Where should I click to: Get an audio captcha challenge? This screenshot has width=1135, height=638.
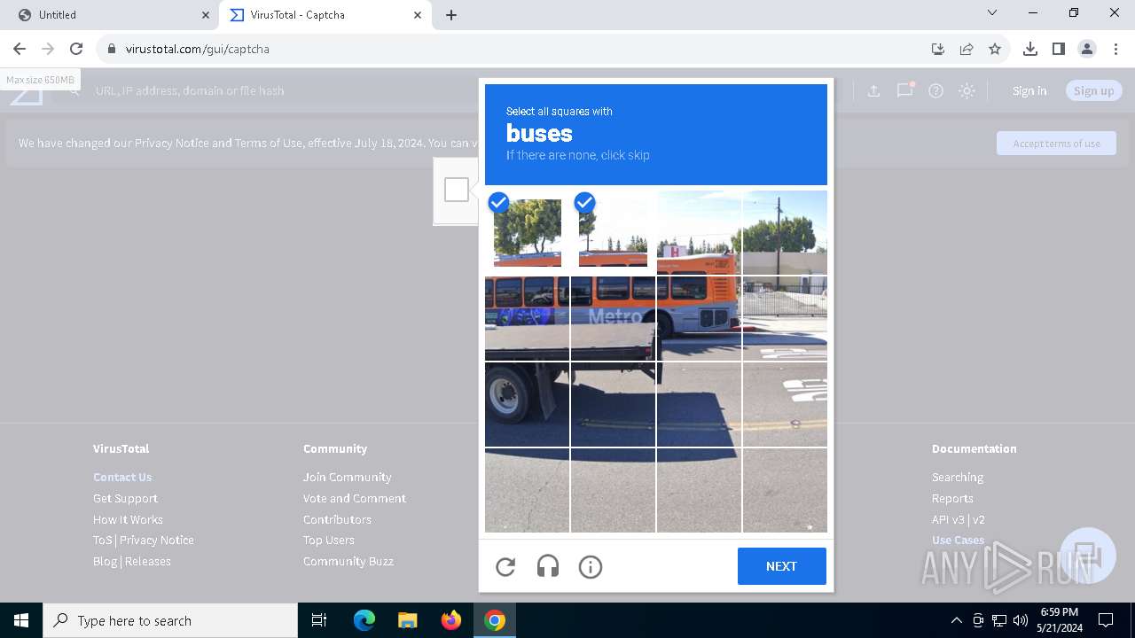point(548,566)
